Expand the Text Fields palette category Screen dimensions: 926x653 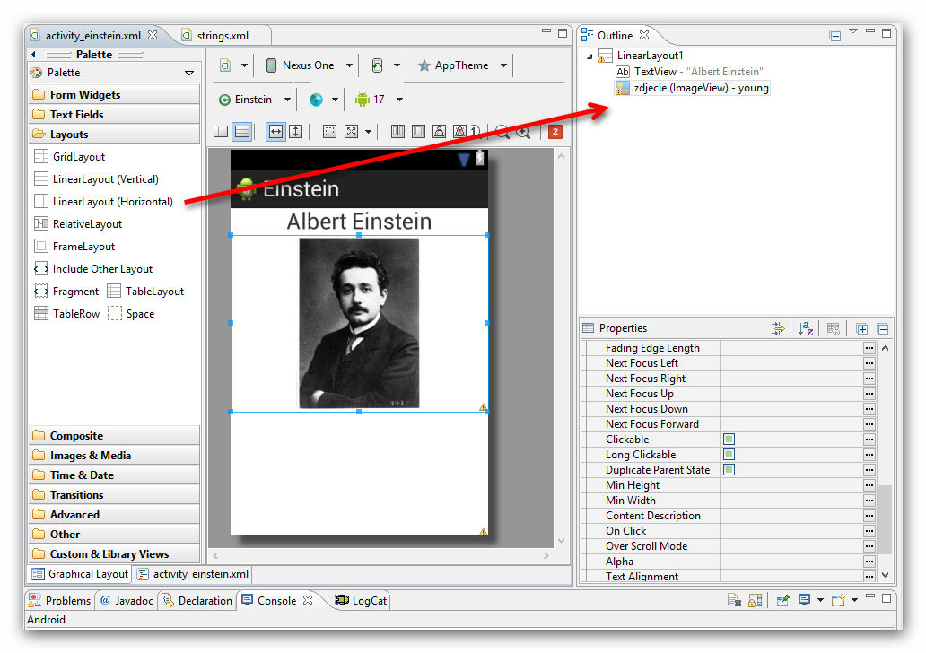114,115
